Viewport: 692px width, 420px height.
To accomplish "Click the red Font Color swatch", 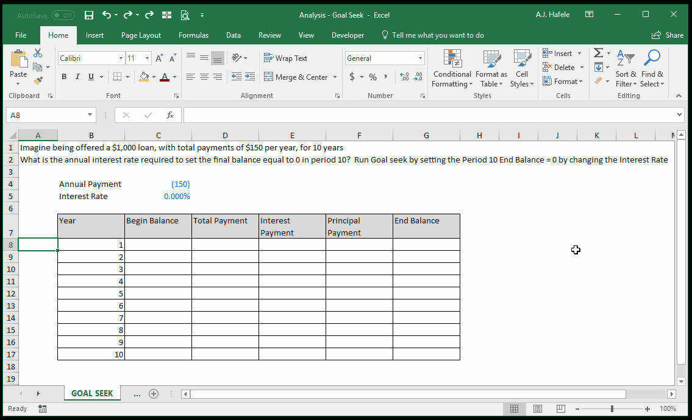I will point(165,77).
